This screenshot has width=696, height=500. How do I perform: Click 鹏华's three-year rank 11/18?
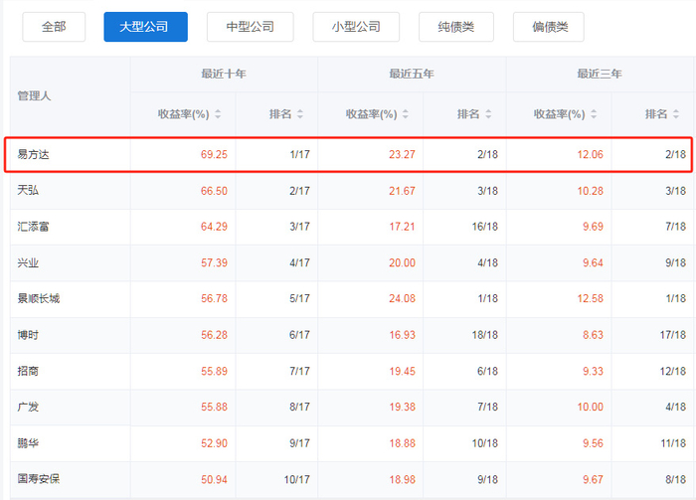click(673, 443)
